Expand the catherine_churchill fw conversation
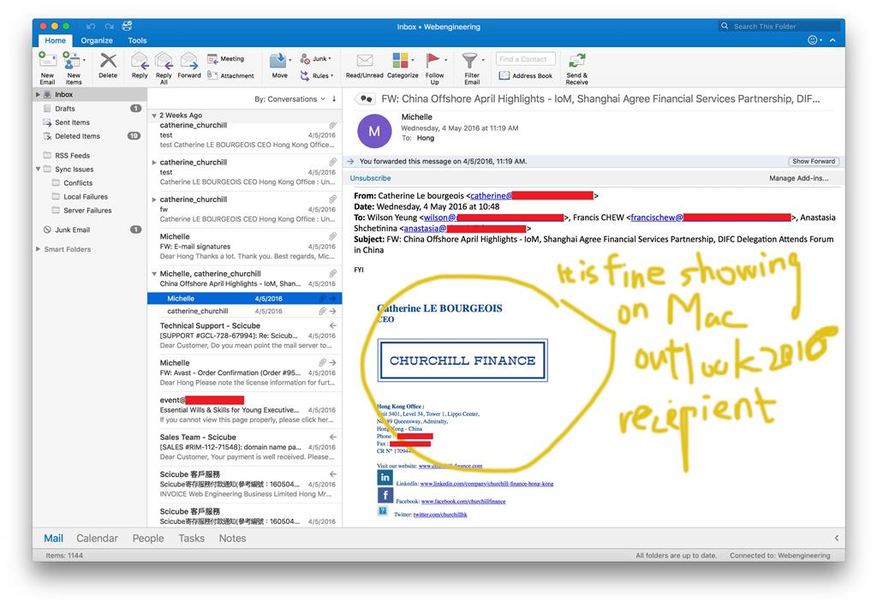The width and height of the screenshot is (877, 607). pos(154,199)
